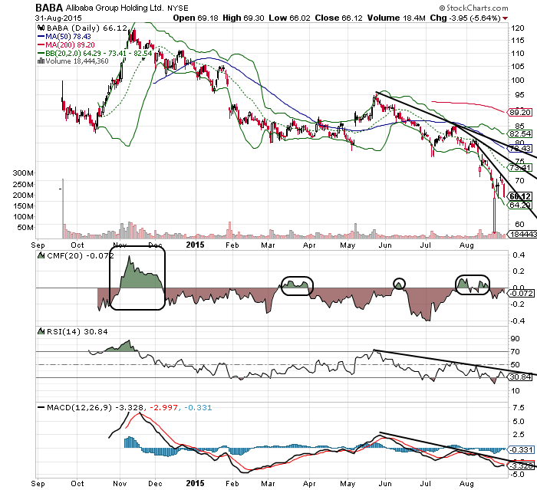Click the Close 66.12 value in header

pyautogui.click(x=338, y=18)
